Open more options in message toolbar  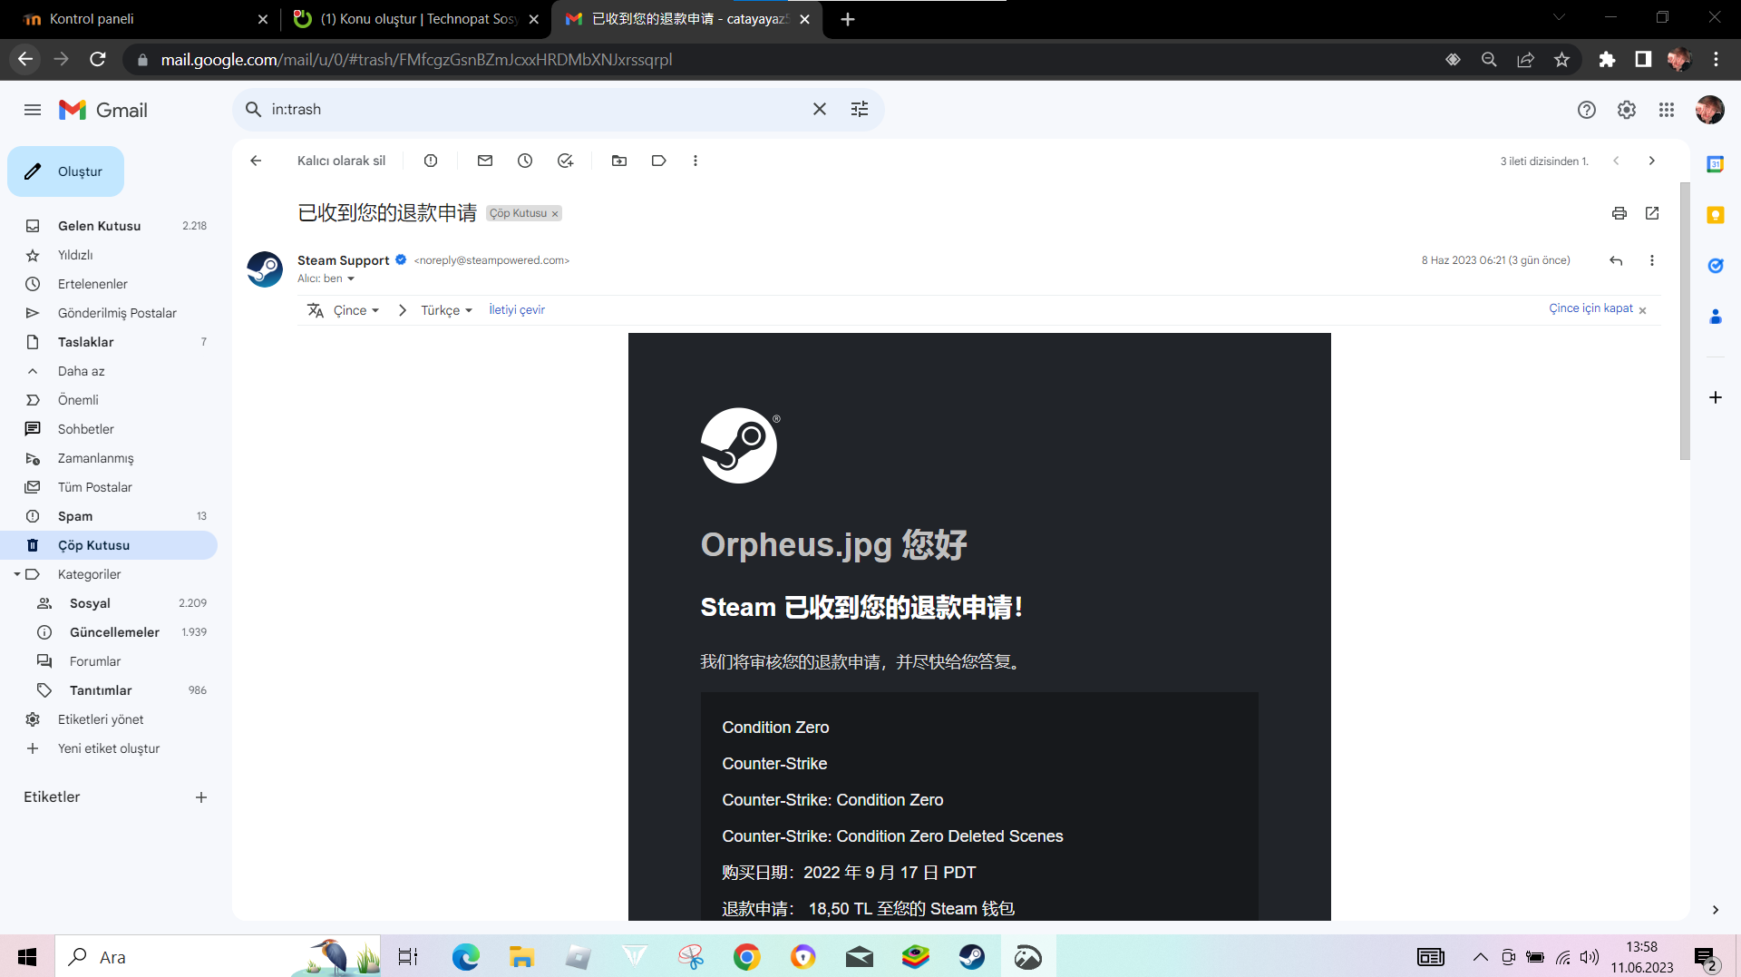[x=695, y=161]
